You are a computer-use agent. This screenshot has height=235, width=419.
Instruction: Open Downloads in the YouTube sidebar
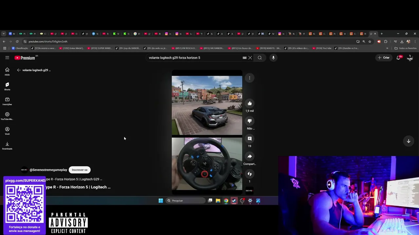[x=7, y=146]
